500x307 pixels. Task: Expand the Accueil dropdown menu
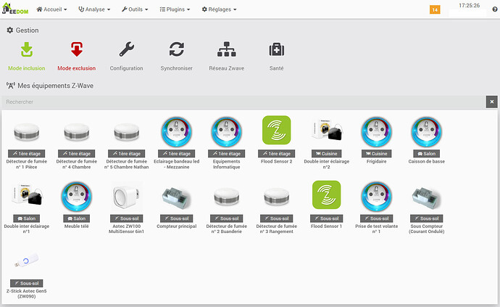point(51,9)
